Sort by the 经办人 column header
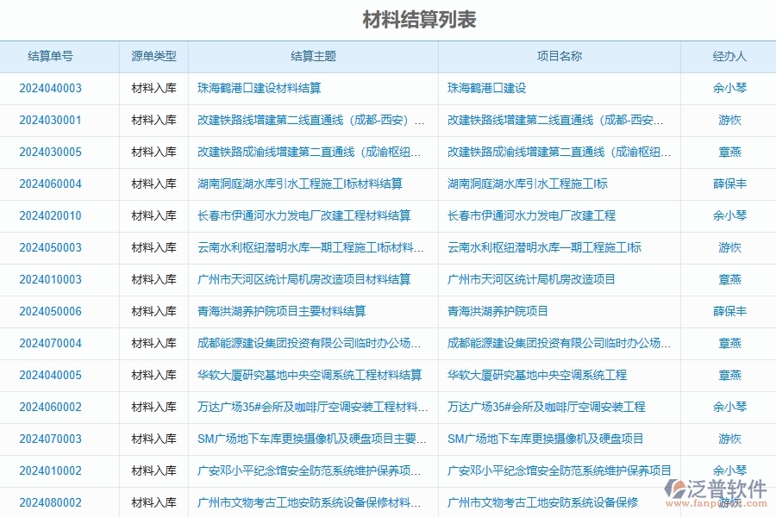The image size is (776, 517). pyautogui.click(x=729, y=56)
